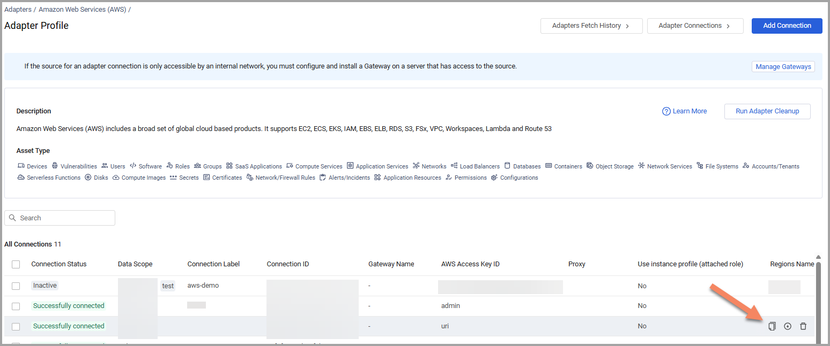Click the Object Storage asset icon
The image size is (830, 346).
point(590,166)
